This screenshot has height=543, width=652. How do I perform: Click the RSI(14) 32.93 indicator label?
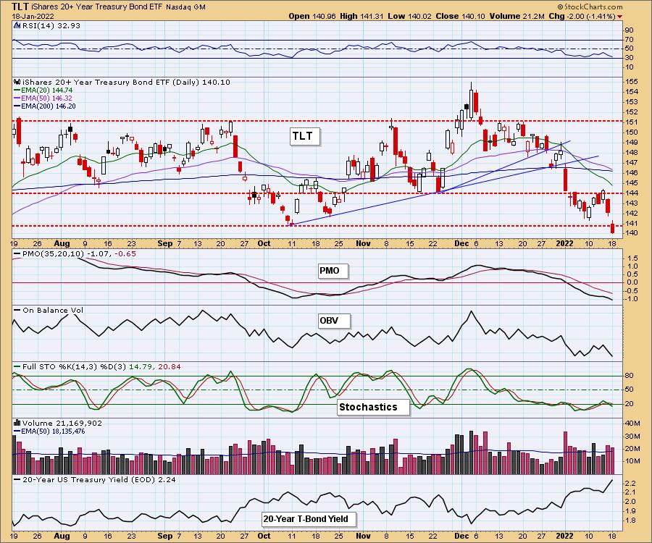click(51, 25)
